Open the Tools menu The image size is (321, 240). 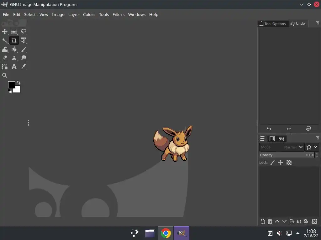pyautogui.click(x=104, y=14)
